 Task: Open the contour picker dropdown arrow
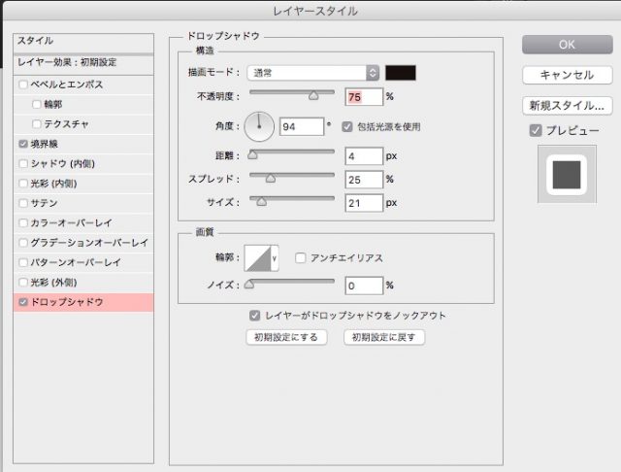click(x=275, y=258)
